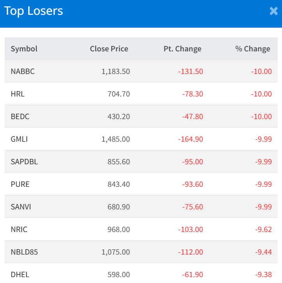Image resolution: width=282 pixels, height=283 pixels.
Task: Select the NRIC symbol
Action: coord(19,229)
